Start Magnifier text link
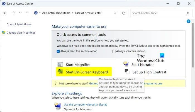 pyautogui.click(x=78, y=65)
